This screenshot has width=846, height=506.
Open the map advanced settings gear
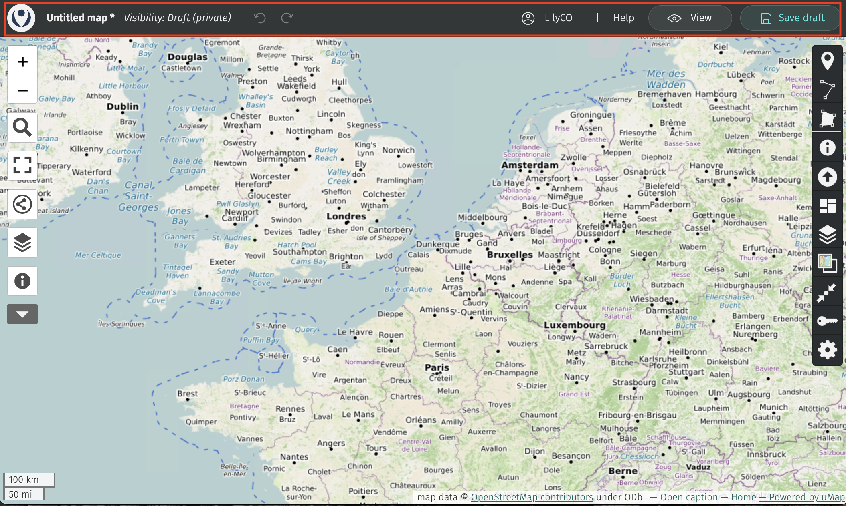click(x=827, y=350)
